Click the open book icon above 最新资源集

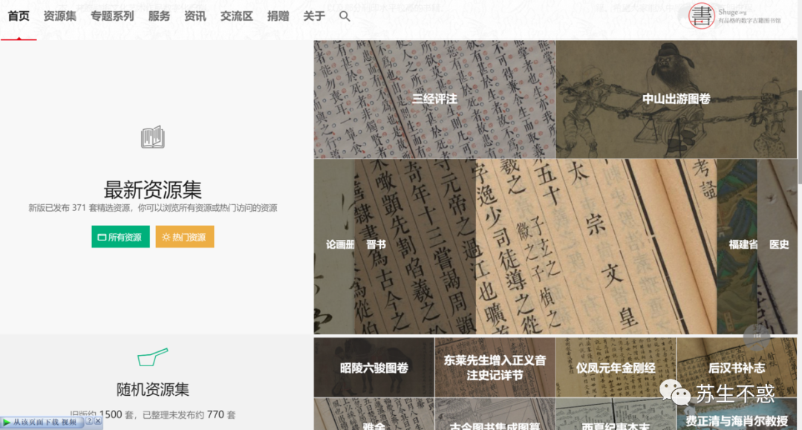click(152, 137)
